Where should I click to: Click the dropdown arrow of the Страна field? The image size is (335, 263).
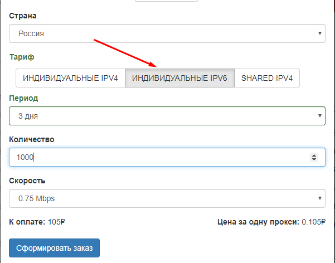point(320,33)
